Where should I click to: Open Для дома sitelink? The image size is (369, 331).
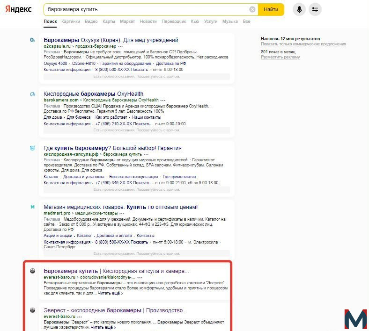point(53,117)
